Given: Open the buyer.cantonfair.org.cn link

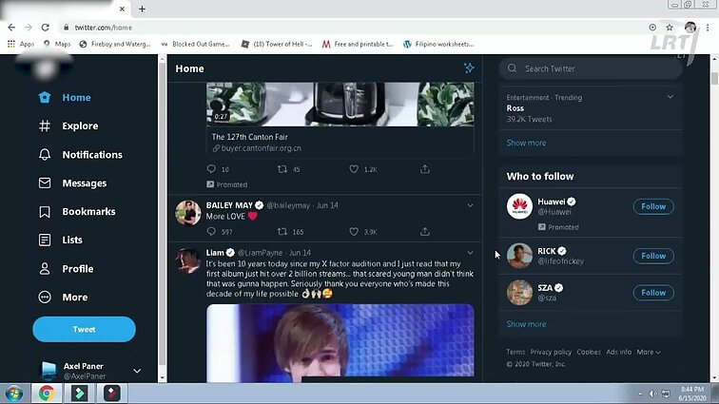Looking at the screenshot, I should click(261, 148).
